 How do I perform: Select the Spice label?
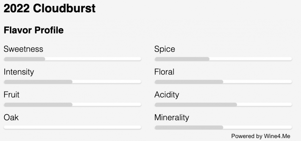point(165,49)
